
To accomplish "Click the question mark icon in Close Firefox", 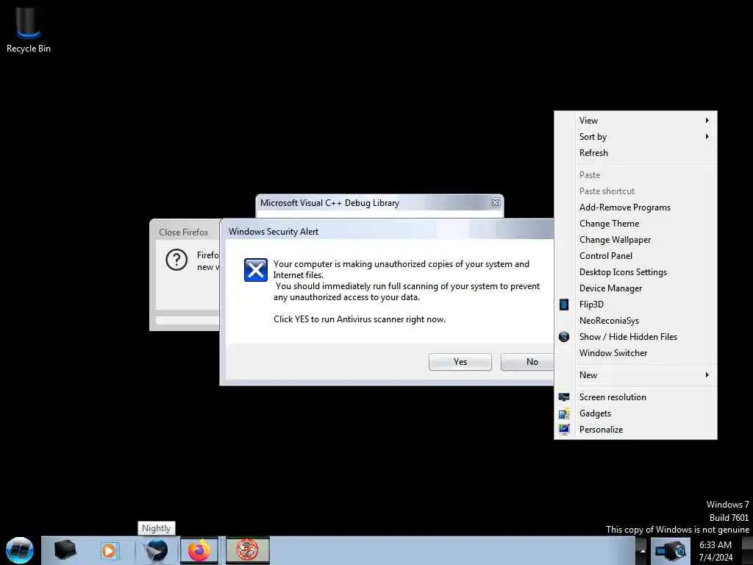I will click(176, 260).
